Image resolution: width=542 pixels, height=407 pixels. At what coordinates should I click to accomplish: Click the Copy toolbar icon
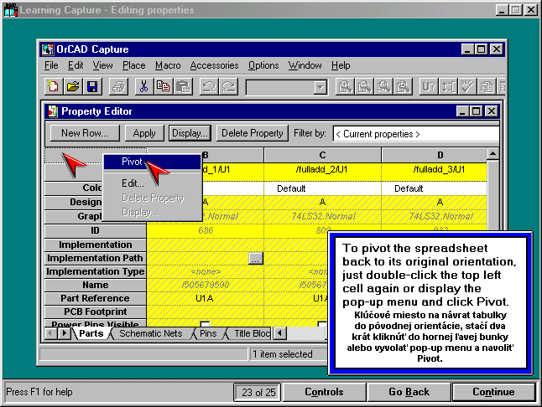click(164, 86)
